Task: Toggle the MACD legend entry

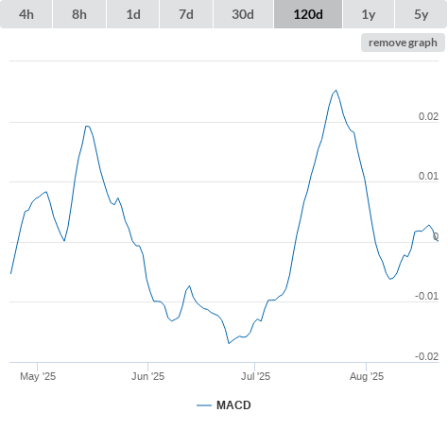Action: point(224,405)
